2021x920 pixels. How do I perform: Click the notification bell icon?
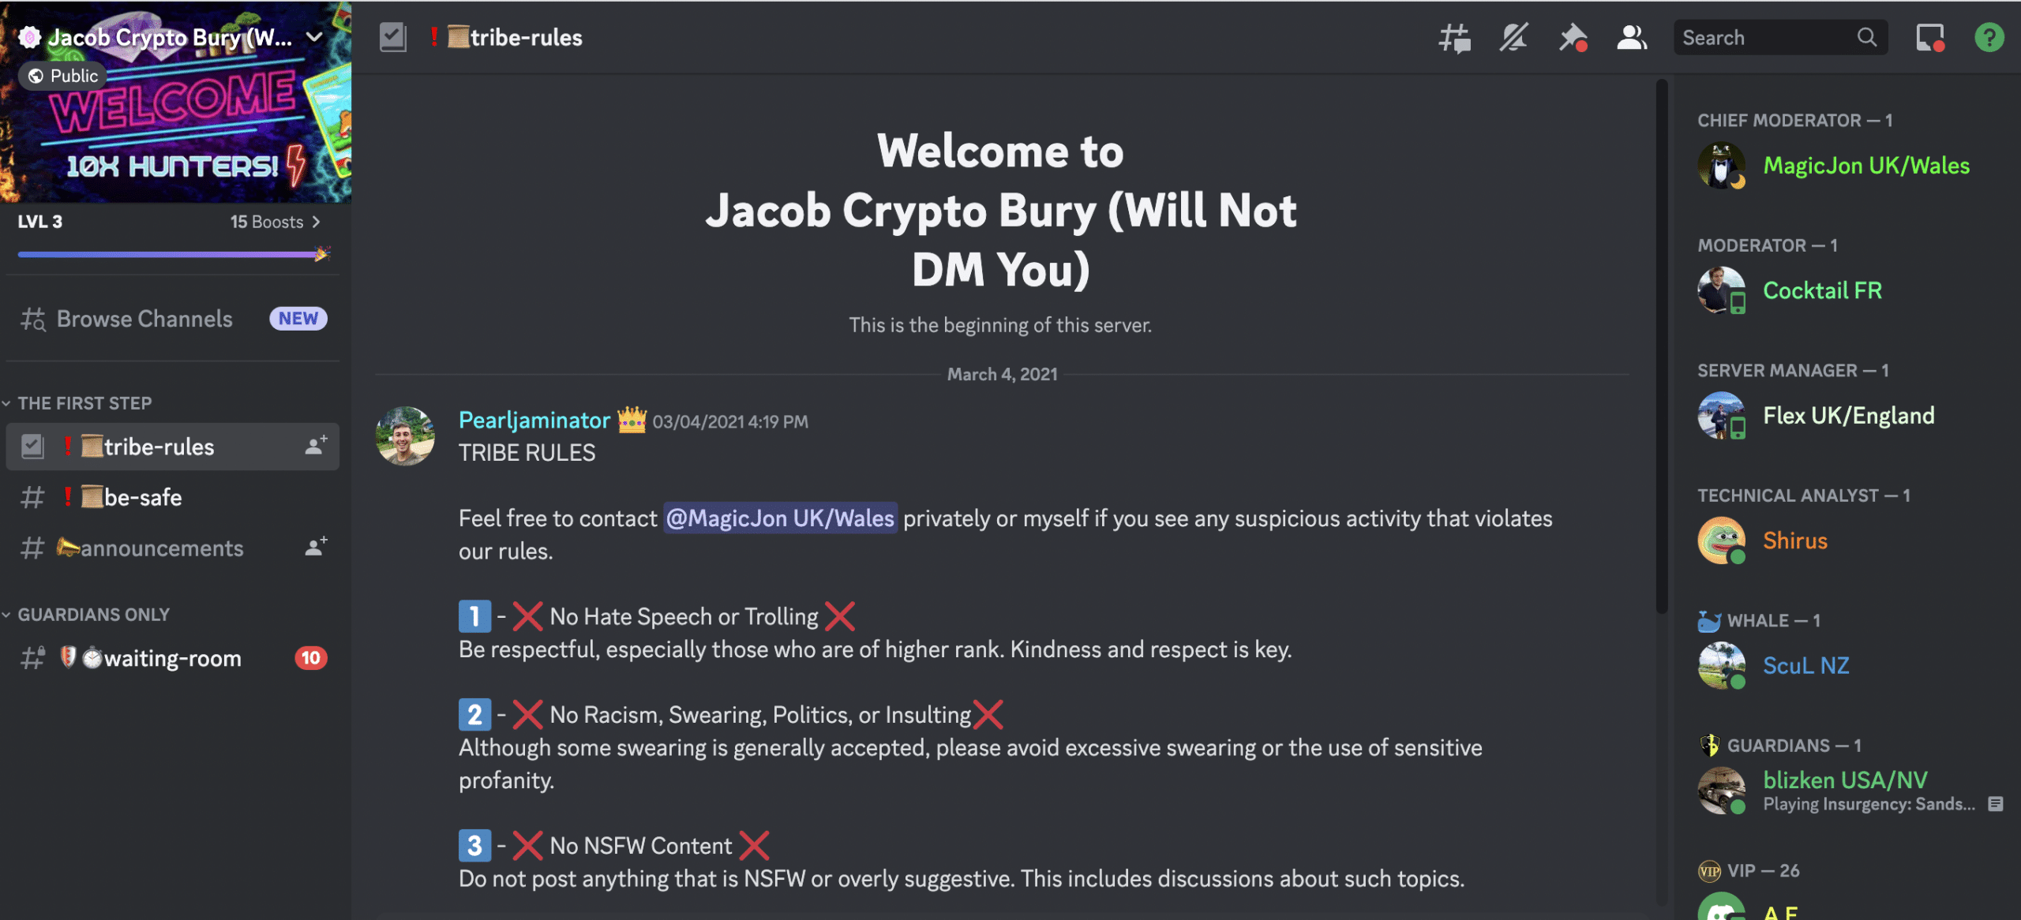coord(1514,35)
